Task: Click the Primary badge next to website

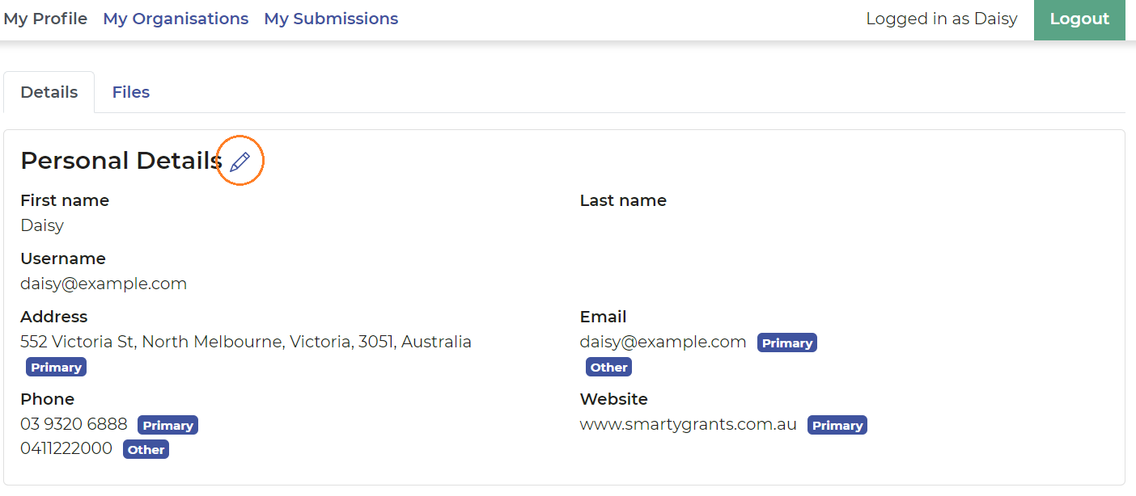Action: pyautogui.click(x=837, y=426)
